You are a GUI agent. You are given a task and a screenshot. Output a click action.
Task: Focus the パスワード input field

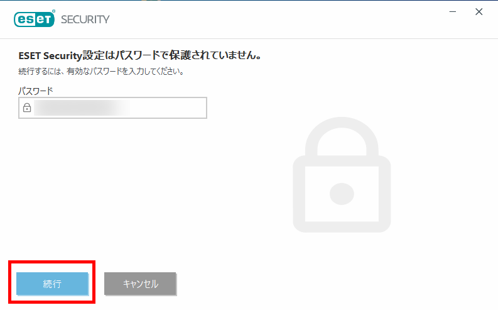113,108
